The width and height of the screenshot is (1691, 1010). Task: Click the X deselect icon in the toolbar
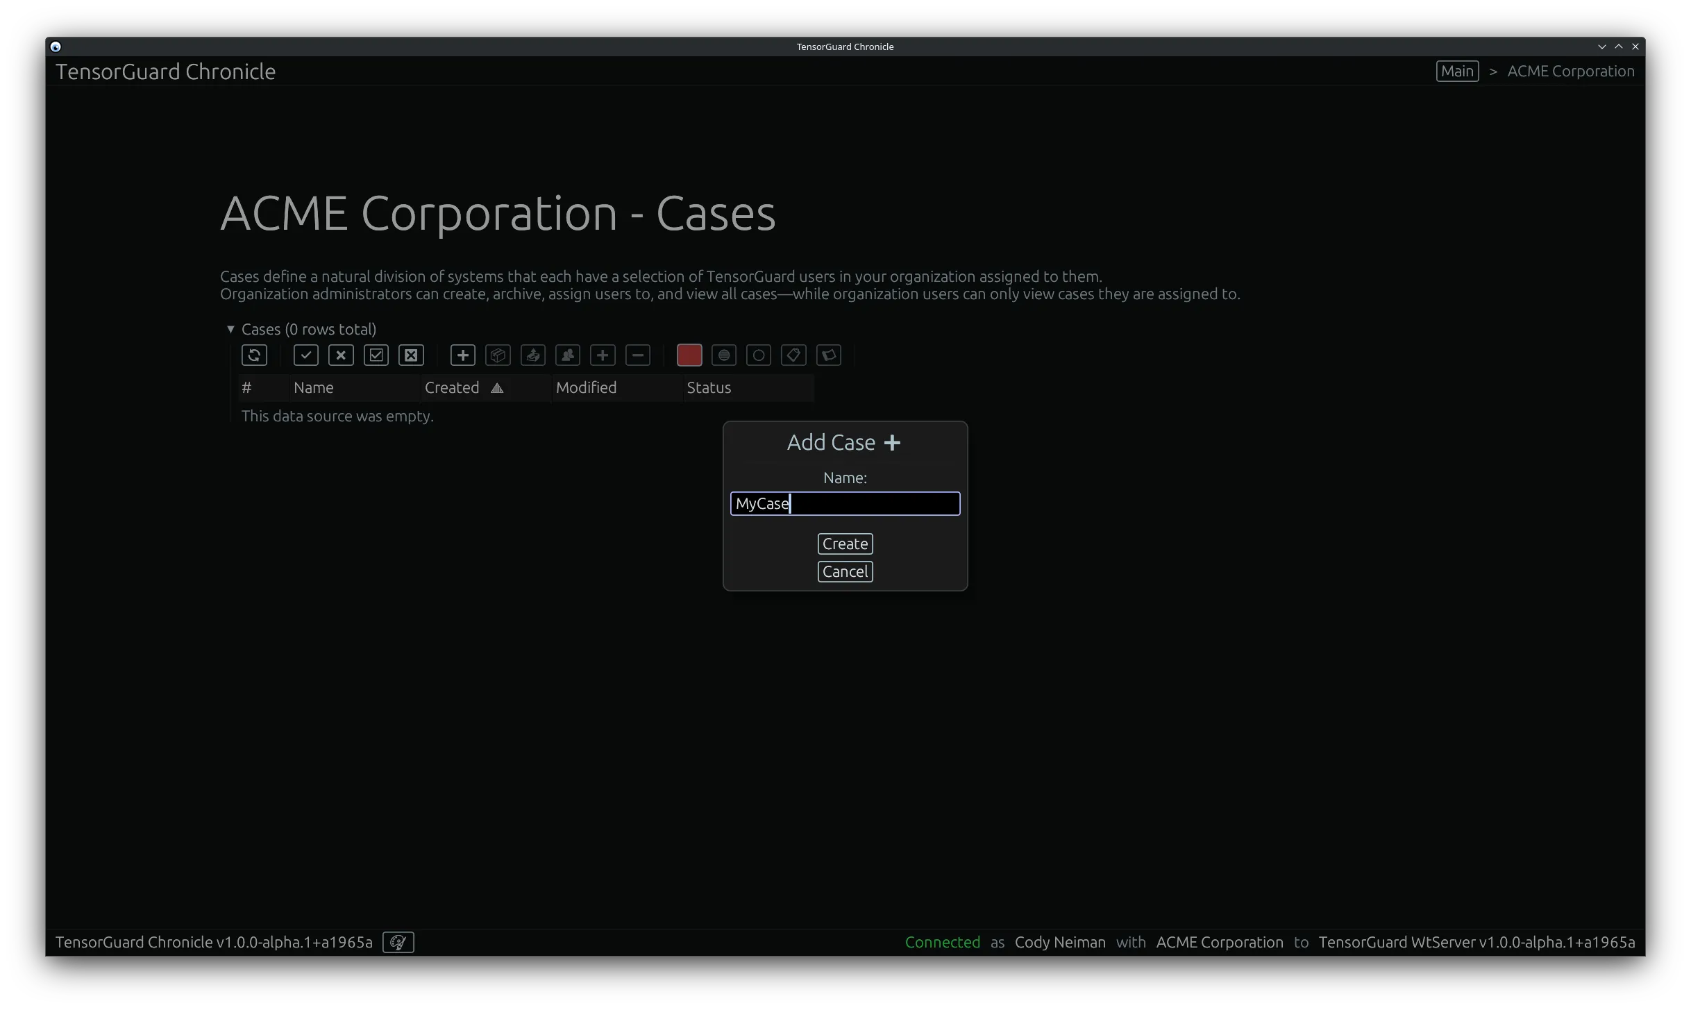pos(341,355)
